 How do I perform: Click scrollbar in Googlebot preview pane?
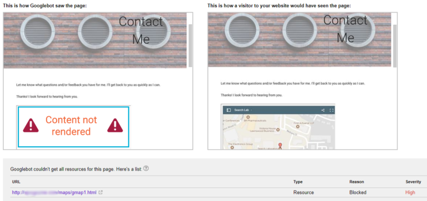point(190,45)
